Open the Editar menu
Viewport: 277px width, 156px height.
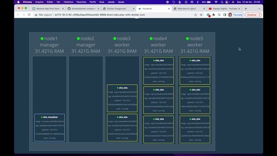(x=50, y=2)
